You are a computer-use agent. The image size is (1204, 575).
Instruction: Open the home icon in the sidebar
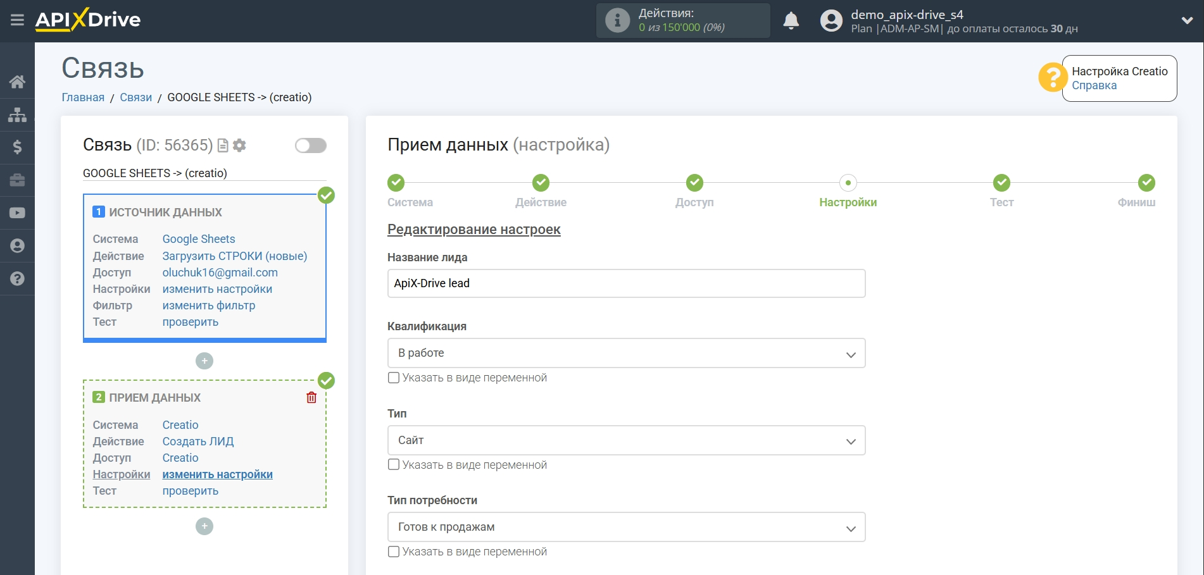[x=17, y=82]
